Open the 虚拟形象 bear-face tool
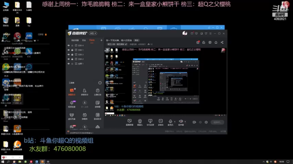 [72, 116]
